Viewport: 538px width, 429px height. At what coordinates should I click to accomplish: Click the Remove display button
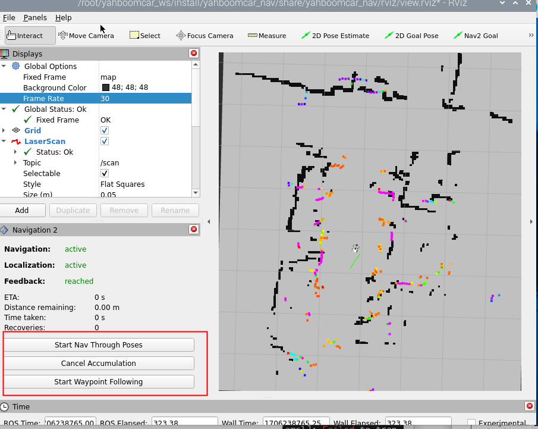click(x=124, y=210)
